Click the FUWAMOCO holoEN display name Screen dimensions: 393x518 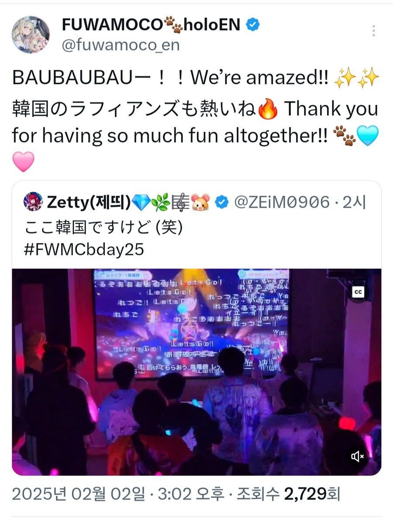tap(151, 25)
